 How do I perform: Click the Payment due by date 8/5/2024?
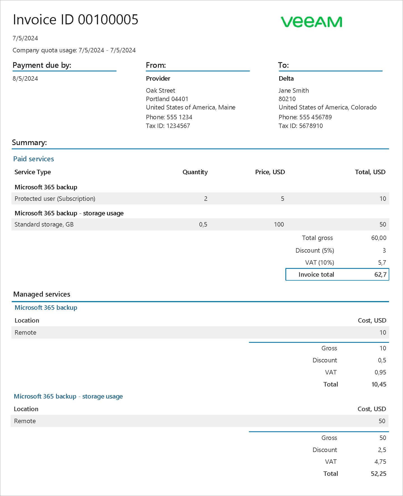25,78
